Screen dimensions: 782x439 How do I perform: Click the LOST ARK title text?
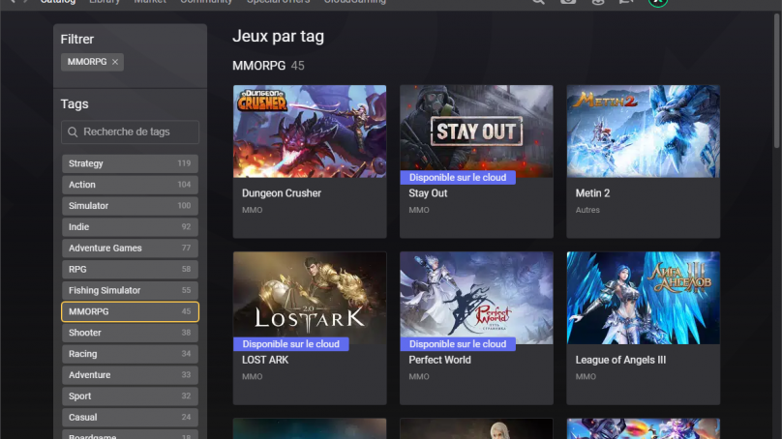tap(265, 360)
